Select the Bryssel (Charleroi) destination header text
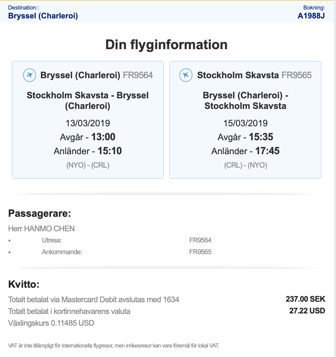The height and width of the screenshot is (357, 336). click(x=43, y=16)
